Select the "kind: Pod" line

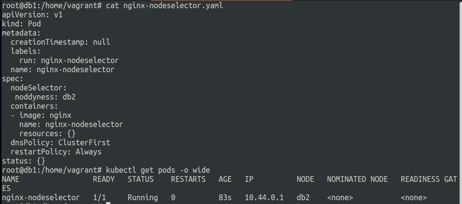coord(21,24)
